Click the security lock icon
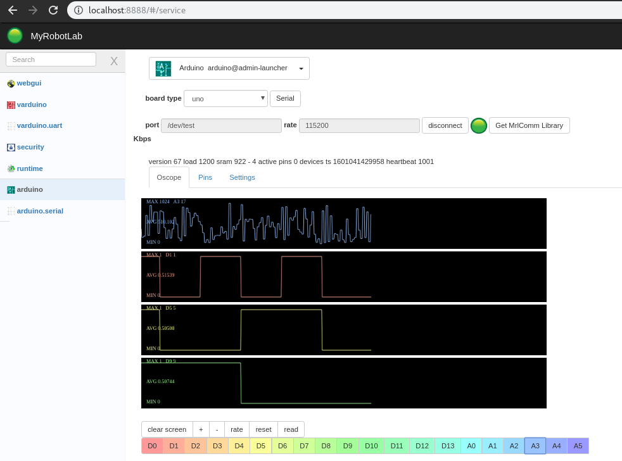Viewport: 622px width, 461px height. tap(11, 147)
